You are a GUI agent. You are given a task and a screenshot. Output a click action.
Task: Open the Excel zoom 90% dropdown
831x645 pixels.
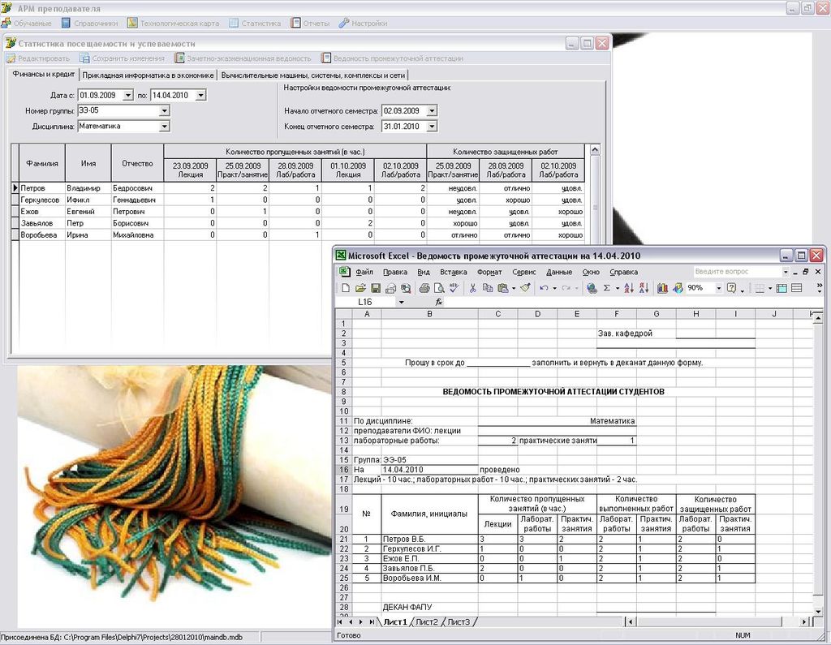[x=719, y=288]
